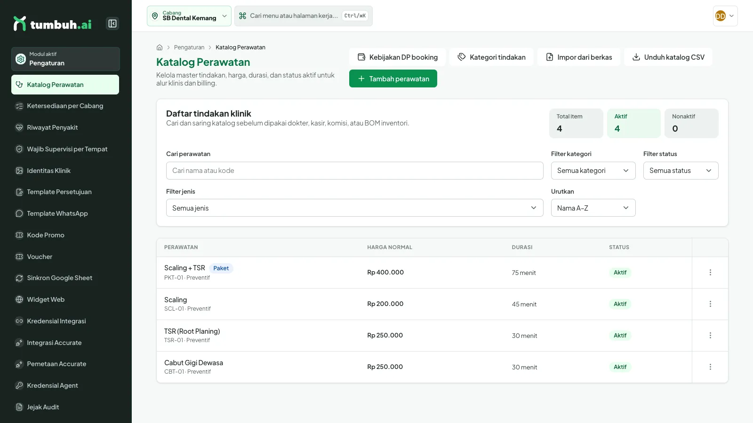This screenshot has width=753, height=423.
Task: Click Unduh katalog CSV
Action: (x=668, y=57)
